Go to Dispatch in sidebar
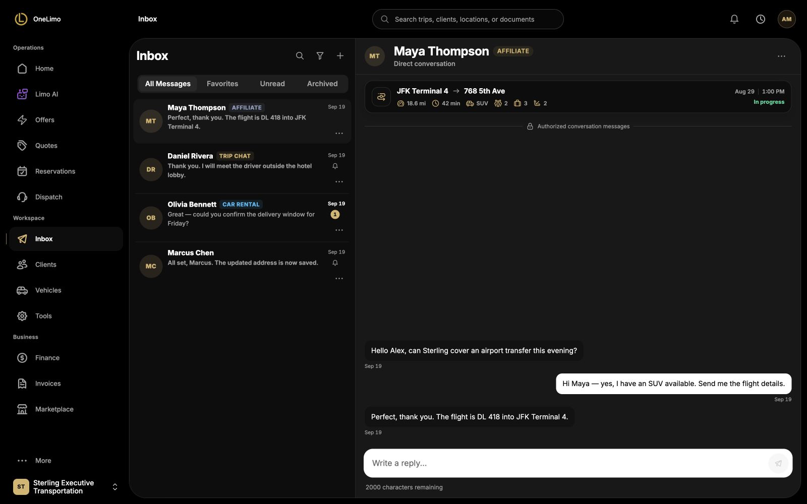This screenshot has height=504, width=807. [66, 197]
